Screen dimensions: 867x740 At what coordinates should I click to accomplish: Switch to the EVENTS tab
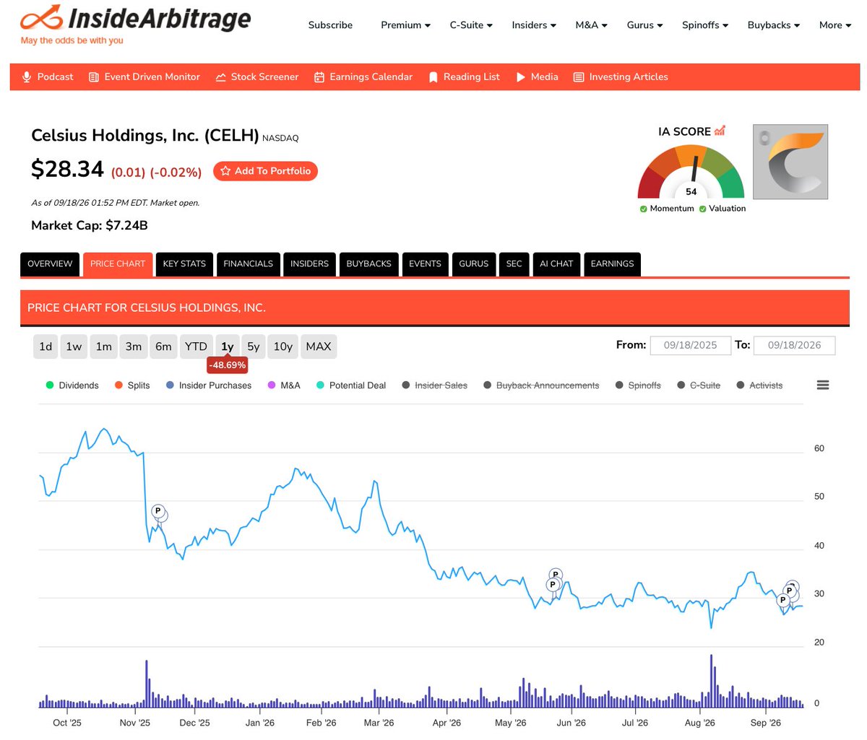[425, 264]
